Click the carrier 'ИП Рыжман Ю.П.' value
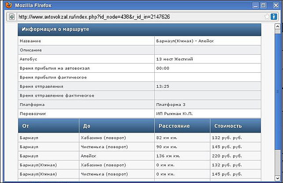The width and height of the screenshot is (283, 183). point(174,114)
